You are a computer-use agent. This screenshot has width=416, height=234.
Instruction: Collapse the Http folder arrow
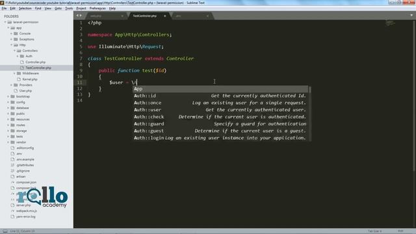[12, 45]
